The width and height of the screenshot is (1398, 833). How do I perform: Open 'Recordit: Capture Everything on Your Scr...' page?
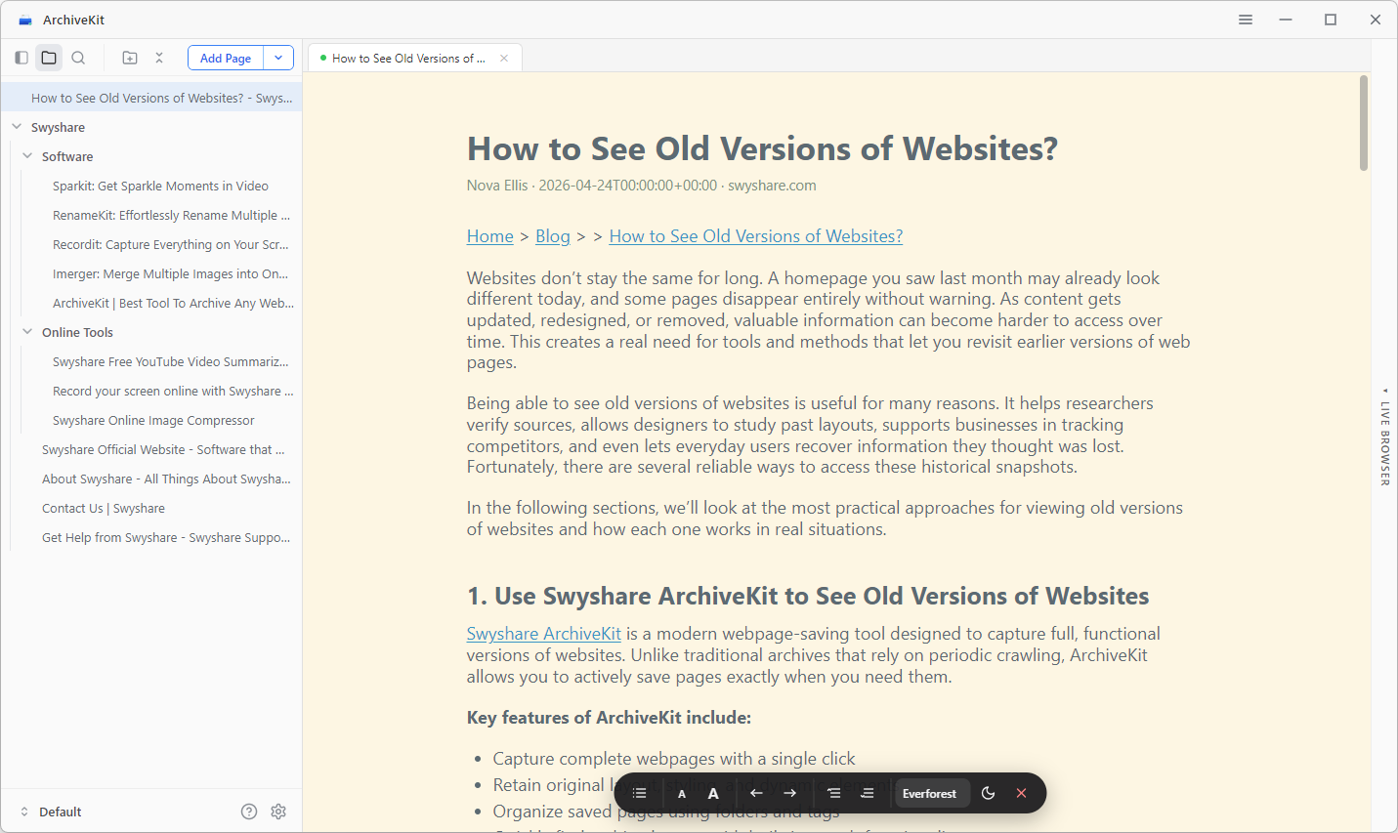click(170, 244)
